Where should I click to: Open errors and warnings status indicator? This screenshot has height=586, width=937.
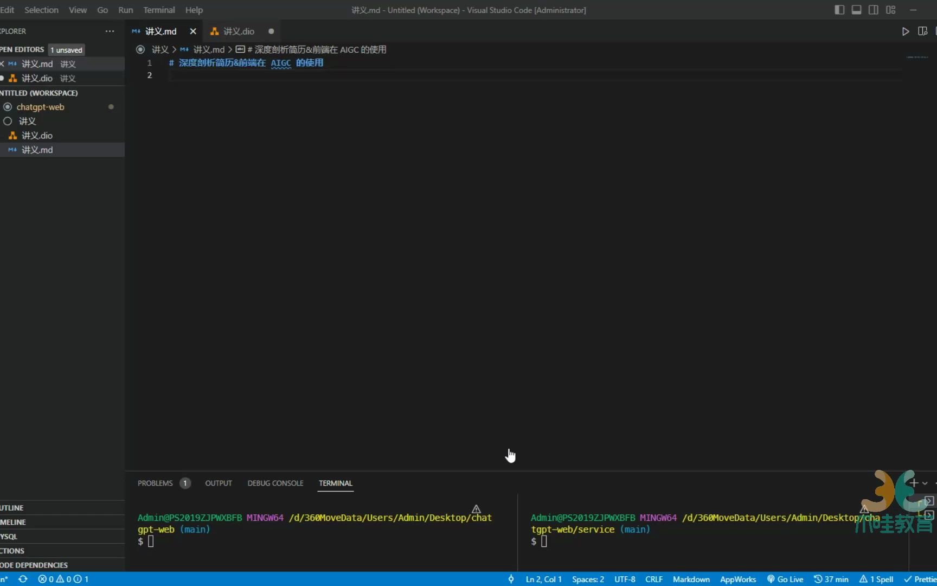click(63, 579)
